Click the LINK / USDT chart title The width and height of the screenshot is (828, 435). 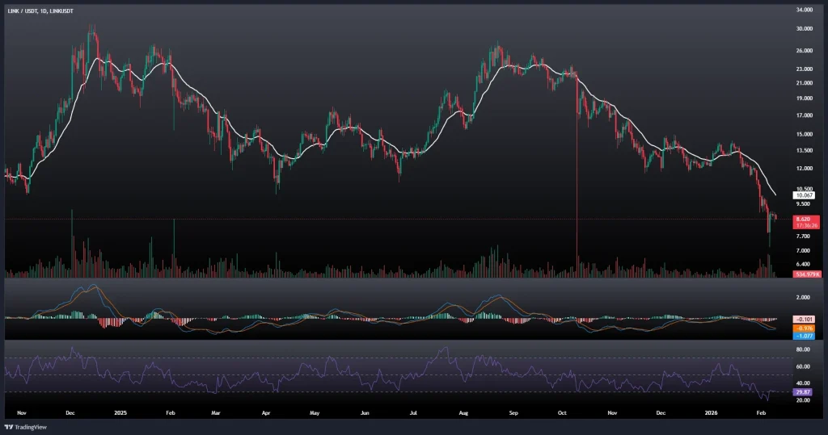[39, 11]
